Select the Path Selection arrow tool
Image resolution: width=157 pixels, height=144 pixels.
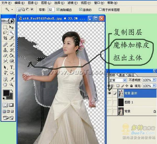click(x=5, y=67)
